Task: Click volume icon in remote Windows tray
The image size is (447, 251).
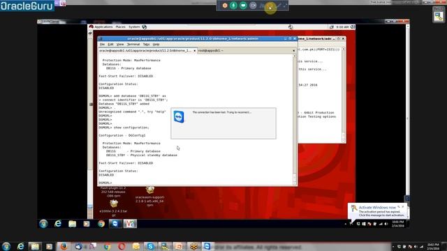Action: pyautogui.click(x=386, y=224)
